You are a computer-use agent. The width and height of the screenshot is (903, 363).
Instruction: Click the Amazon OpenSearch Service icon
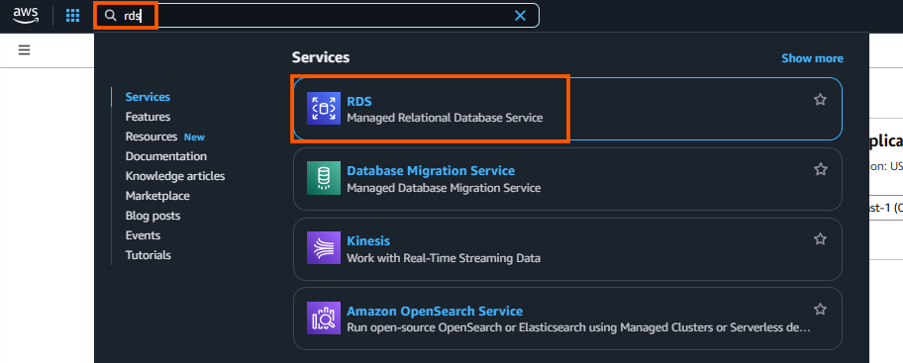point(324,318)
